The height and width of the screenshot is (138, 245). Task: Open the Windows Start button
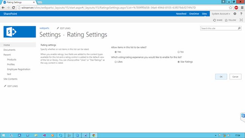[x=3, y=135]
